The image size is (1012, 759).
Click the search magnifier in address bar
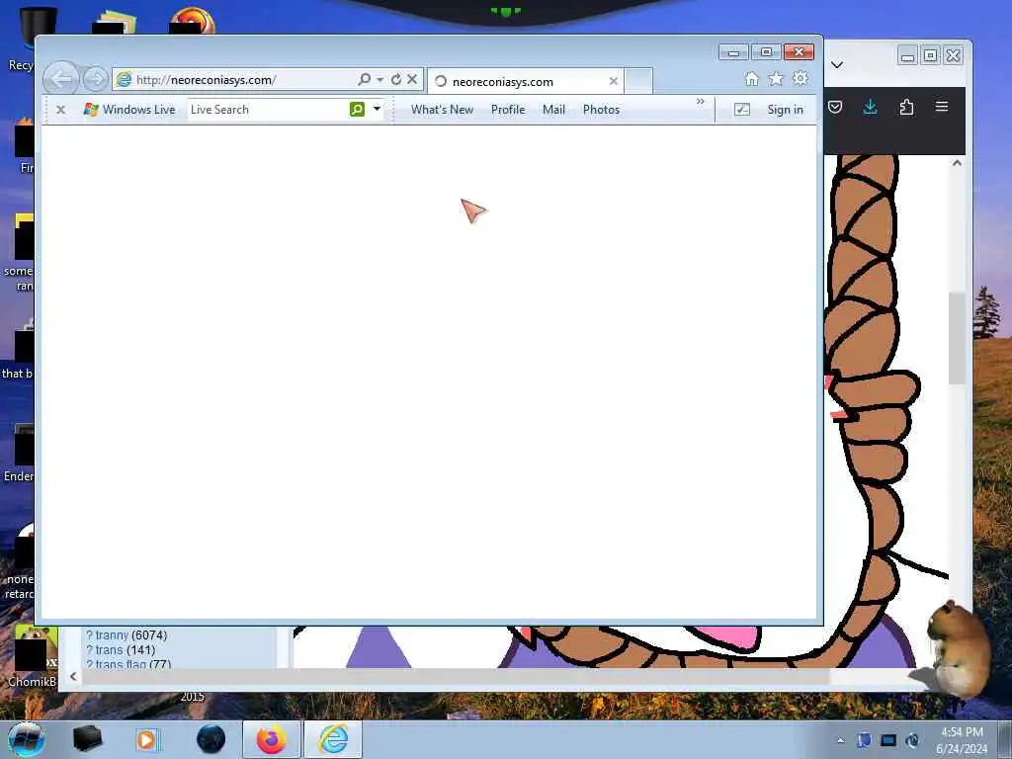pos(364,79)
